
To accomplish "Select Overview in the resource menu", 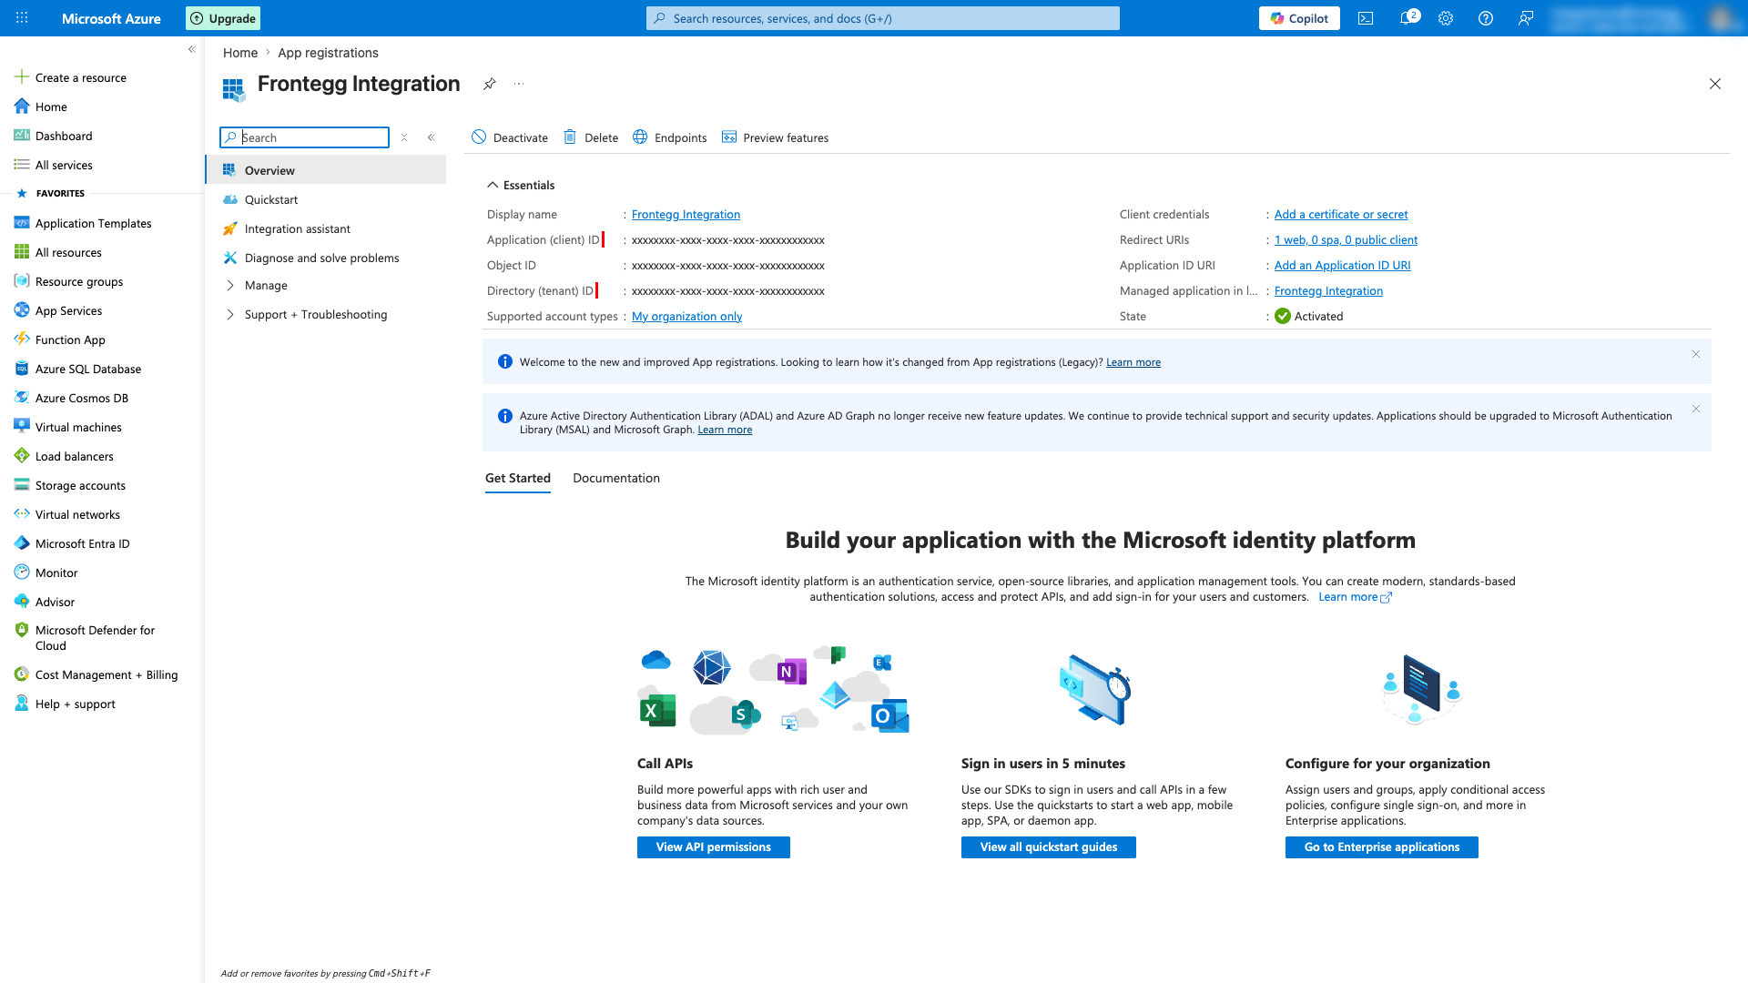I will click(326, 170).
